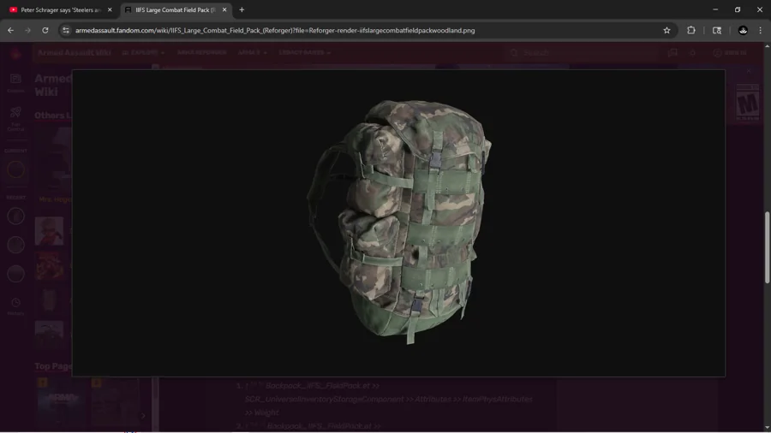This screenshot has height=433, width=771.
Task: Open the Current wiki circle in sidebar
Action: [15, 169]
